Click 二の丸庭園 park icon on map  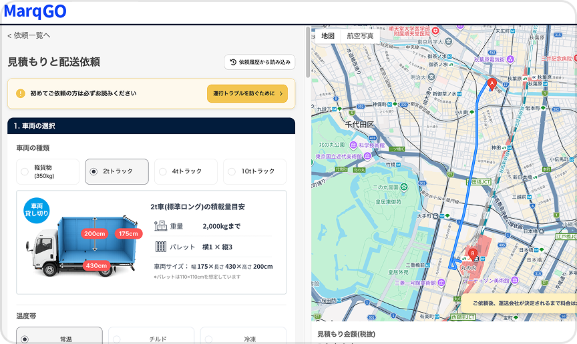pos(404,187)
